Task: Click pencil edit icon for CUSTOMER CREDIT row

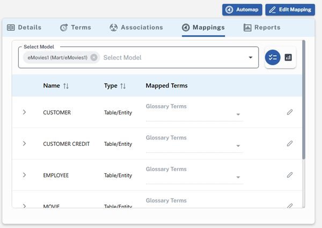Action: pyautogui.click(x=290, y=144)
